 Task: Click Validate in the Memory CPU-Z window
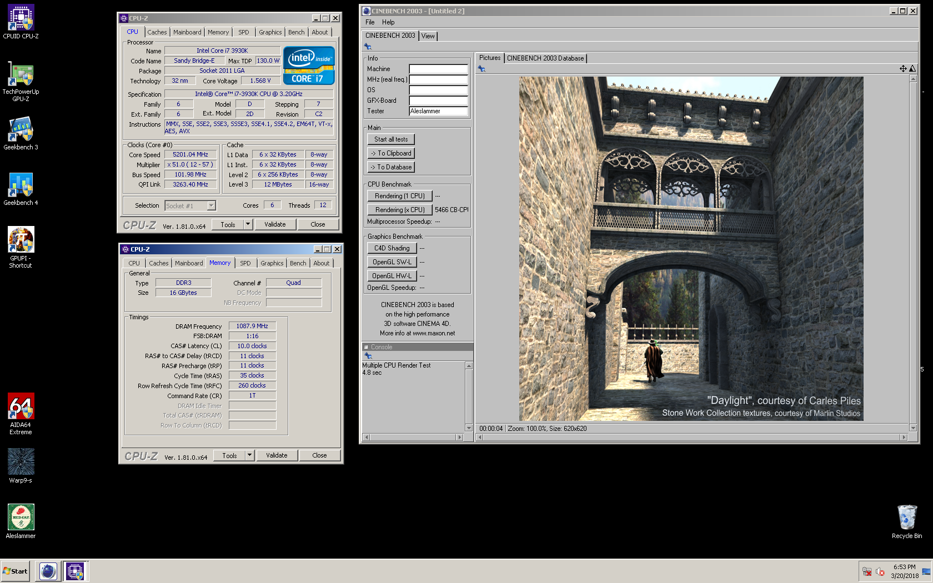point(277,455)
